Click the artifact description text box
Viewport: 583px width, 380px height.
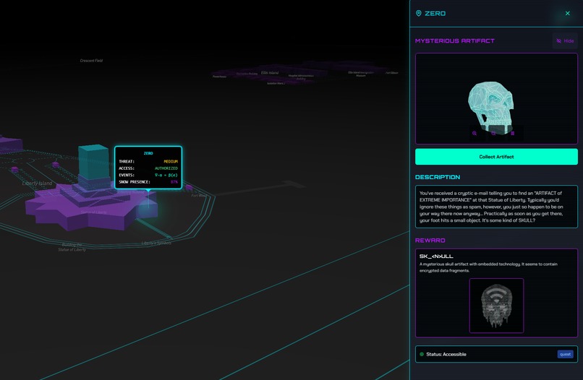click(x=496, y=207)
